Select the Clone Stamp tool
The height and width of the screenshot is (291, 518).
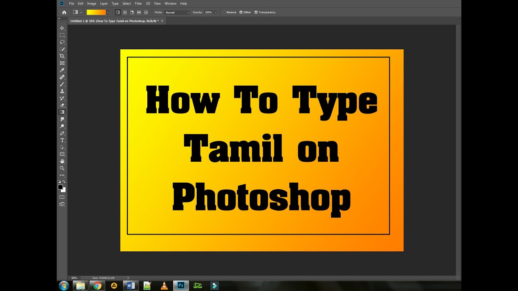[62, 91]
